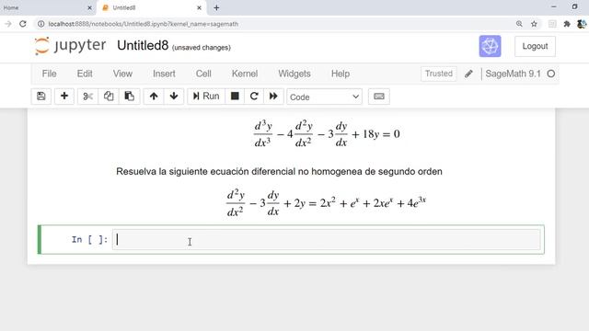Open the Insert menu

click(x=164, y=74)
